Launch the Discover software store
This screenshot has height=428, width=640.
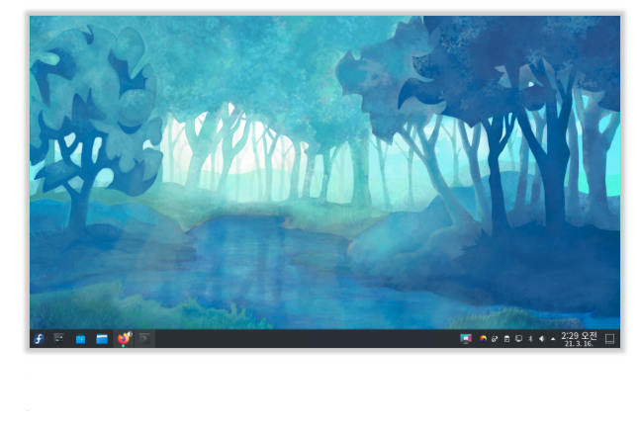tap(80, 339)
